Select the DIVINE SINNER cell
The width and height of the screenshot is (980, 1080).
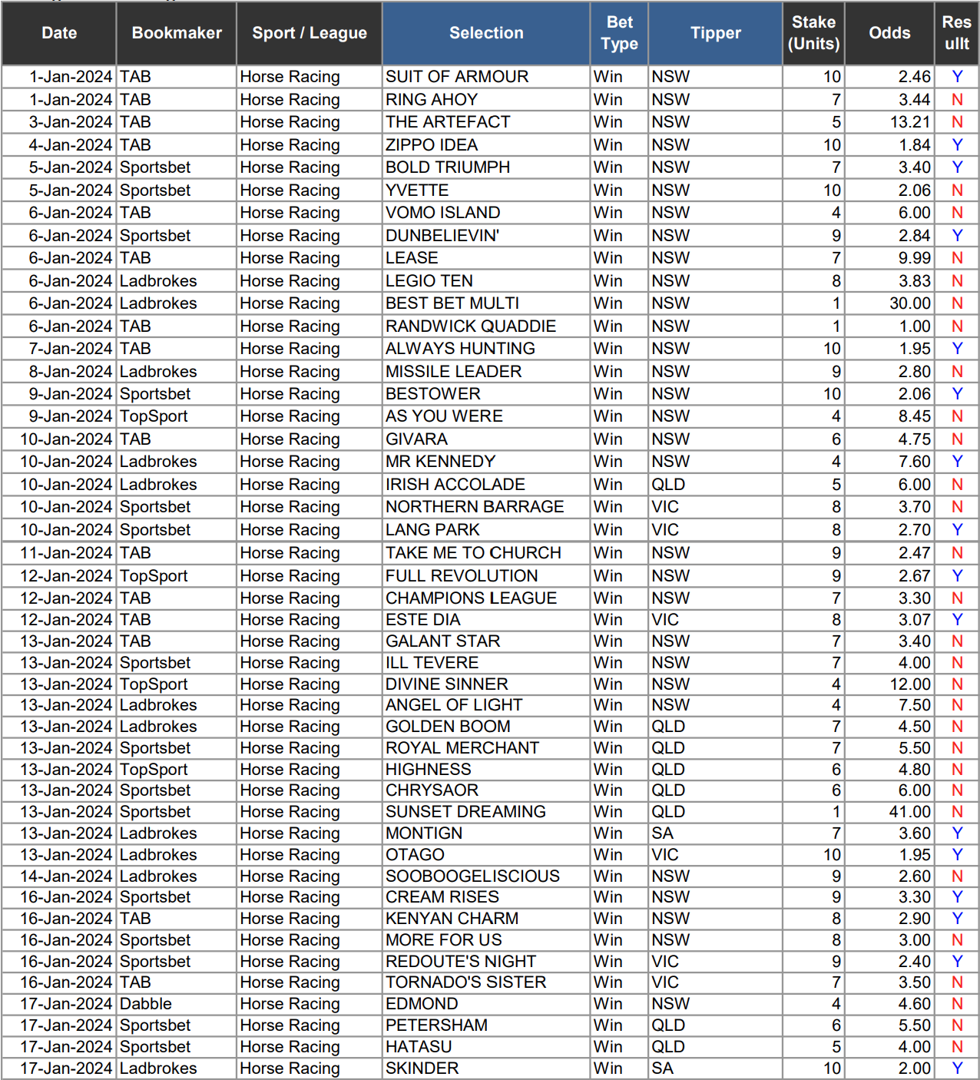(486, 684)
